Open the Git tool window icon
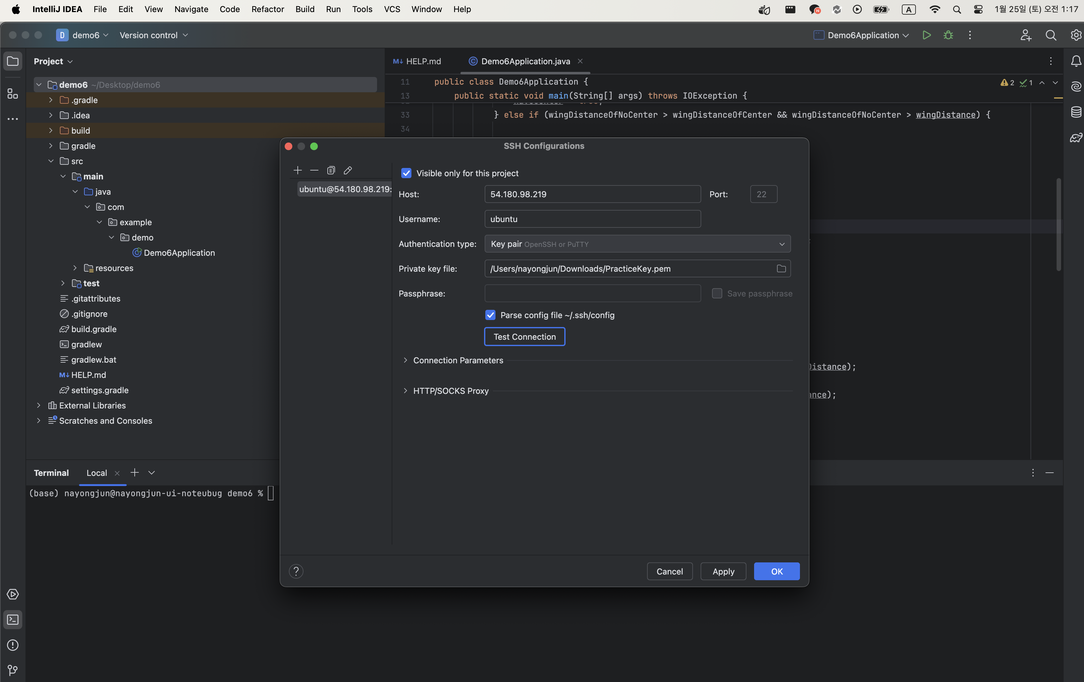Image resolution: width=1084 pixels, height=682 pixels. pyautogui.click(x=13, y=670)
